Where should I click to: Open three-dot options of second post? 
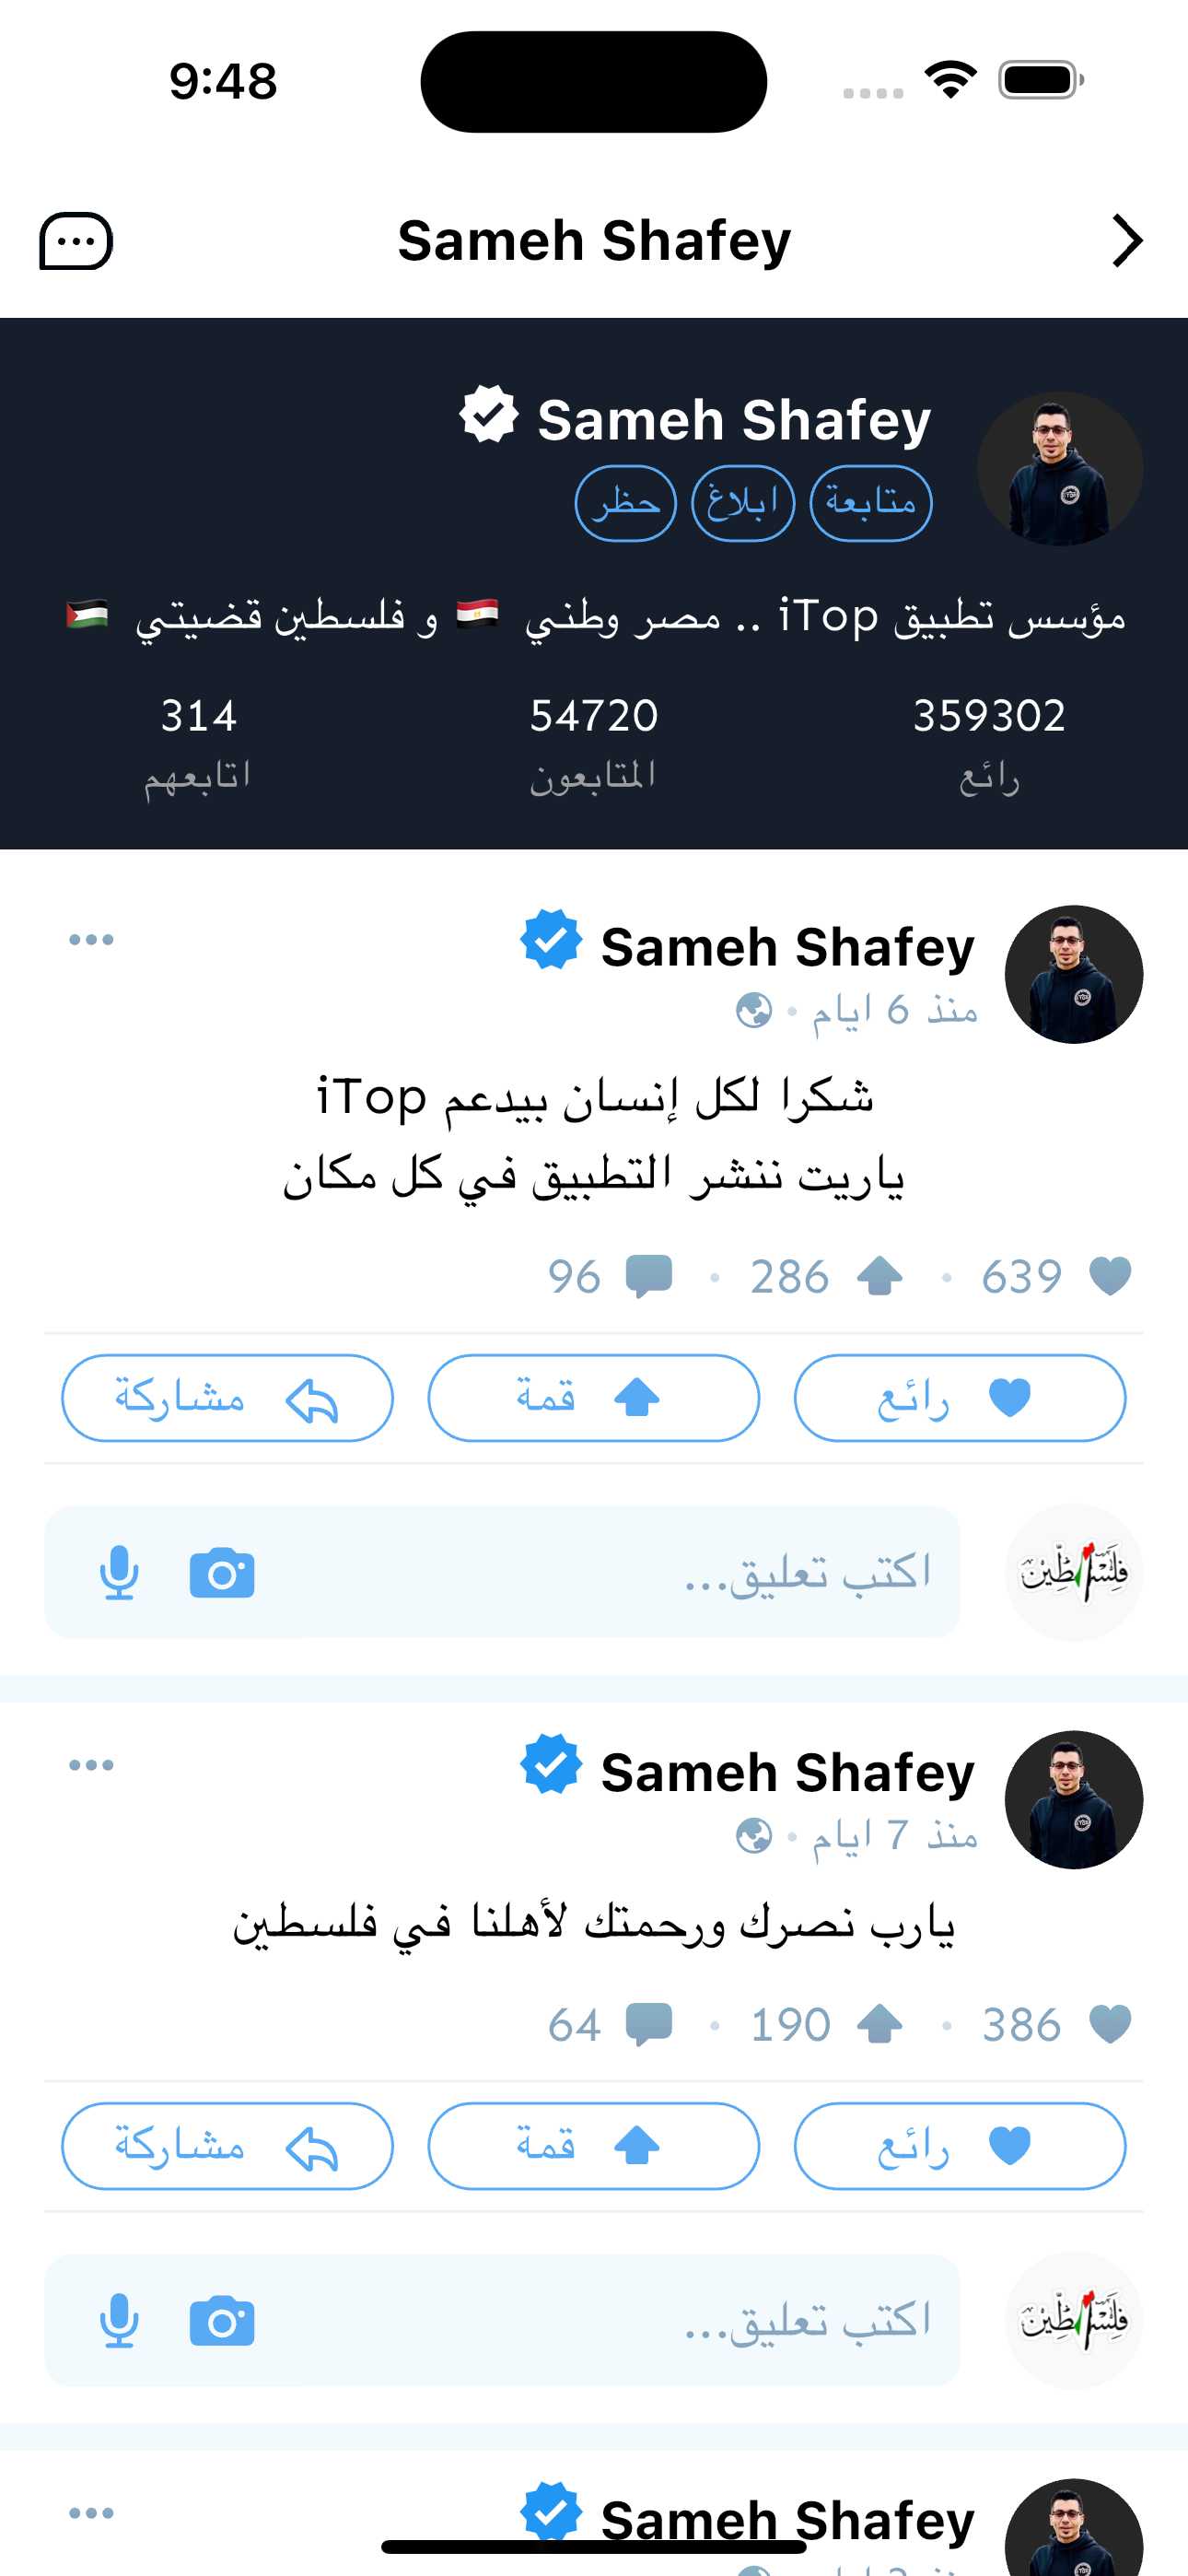click(91, 1765)
